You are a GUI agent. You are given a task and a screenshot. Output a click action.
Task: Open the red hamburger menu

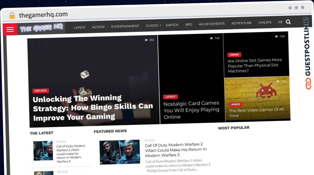pyautogui.click(x=10, y=29)
